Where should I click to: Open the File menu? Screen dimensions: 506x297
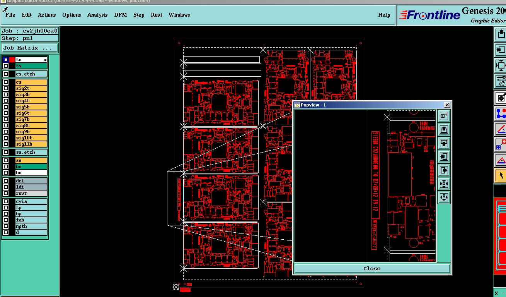point(10,15)
